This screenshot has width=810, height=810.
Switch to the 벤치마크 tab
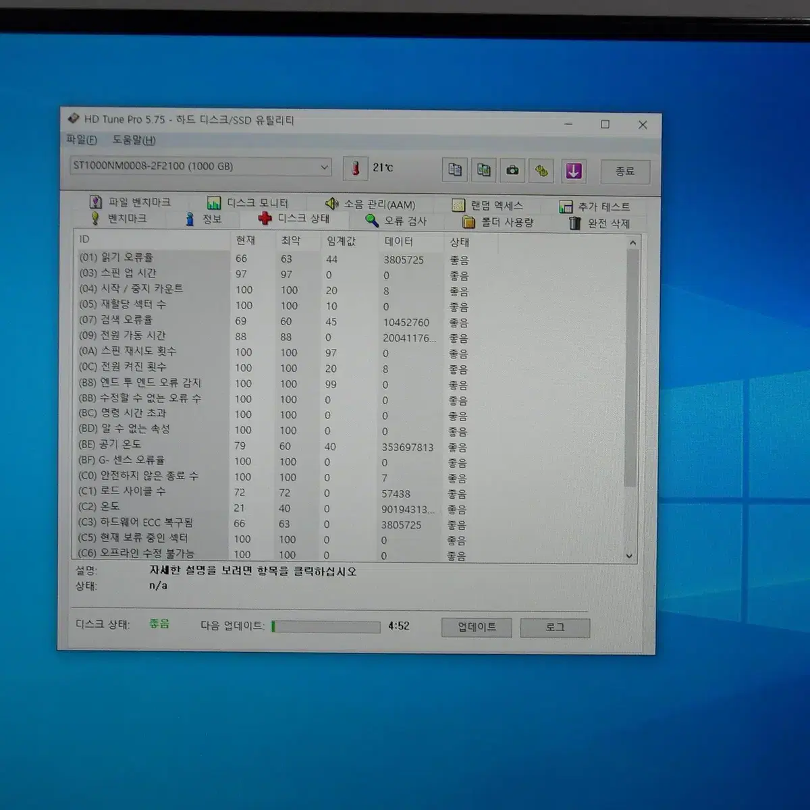click(119, 218)
